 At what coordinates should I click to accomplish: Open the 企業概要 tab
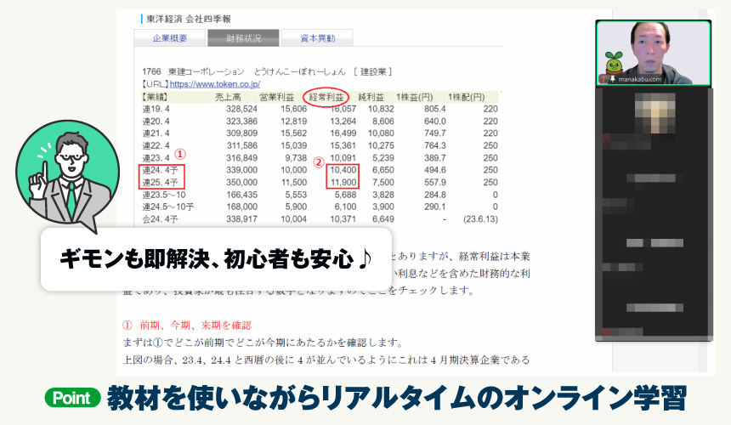click(x=170, y=38)
